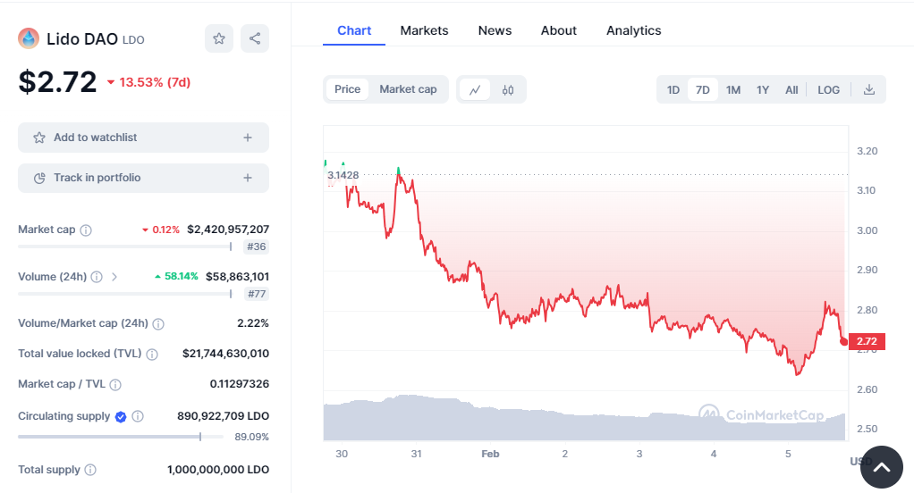The width and height of the screenshot is (914, 493).
Task: Click the share icon next to the star
Action: tap(255, 38)
